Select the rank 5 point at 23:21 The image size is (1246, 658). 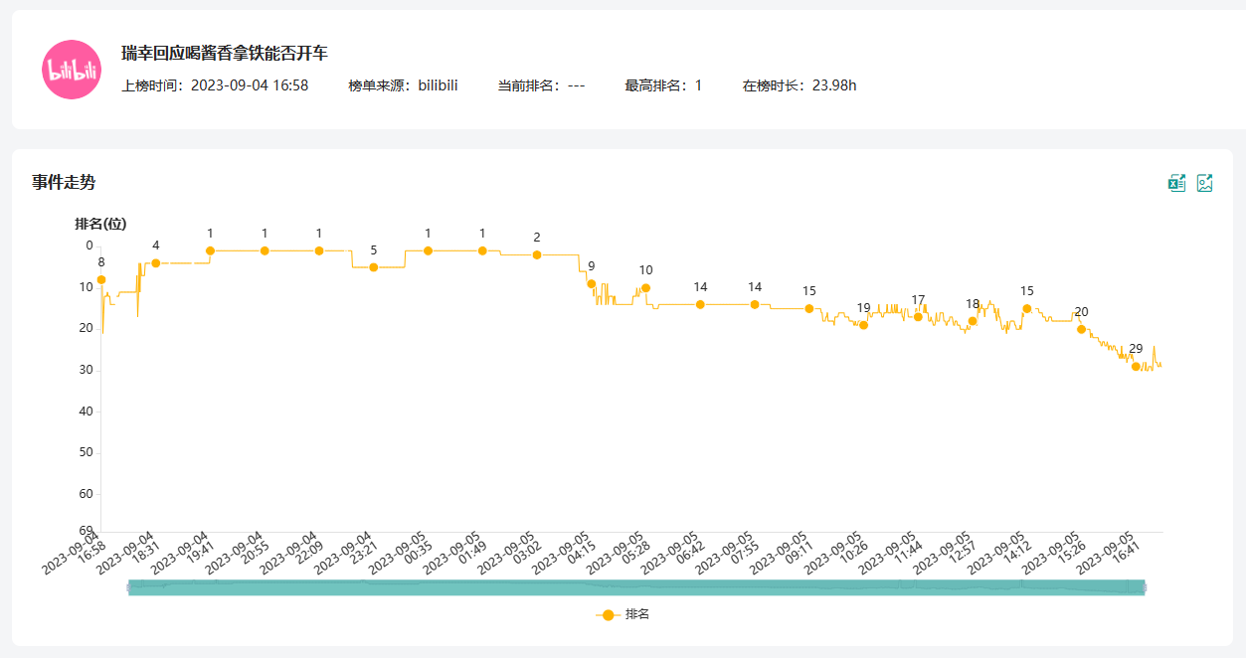(374, 267)
